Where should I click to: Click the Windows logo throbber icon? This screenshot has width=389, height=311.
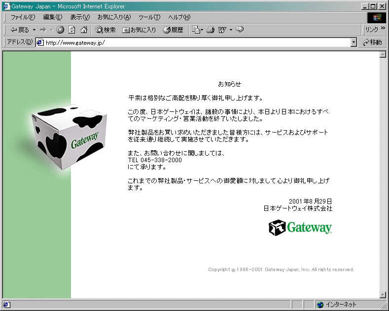click(x=377, y=17)
